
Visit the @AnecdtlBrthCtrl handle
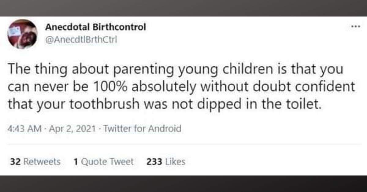click(81, 39)
